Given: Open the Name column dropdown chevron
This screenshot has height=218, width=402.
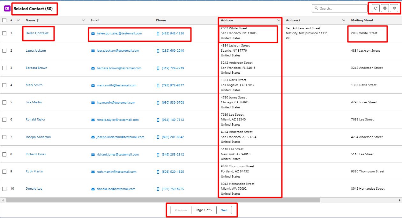Looking at the screenshot, I should (83, 20).
